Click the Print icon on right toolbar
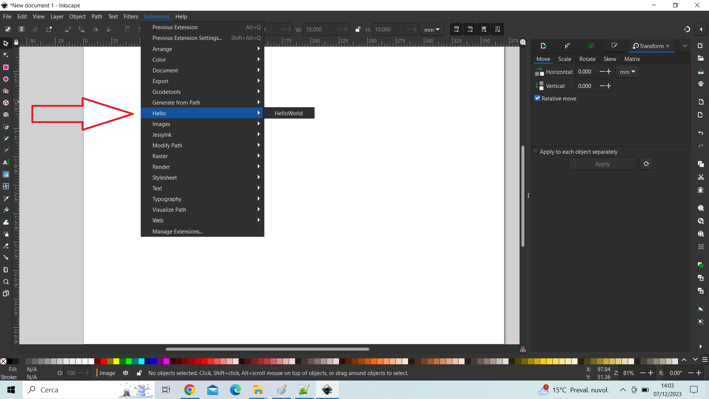This screenshot has height=399, width=709. (x=701, y=84)
